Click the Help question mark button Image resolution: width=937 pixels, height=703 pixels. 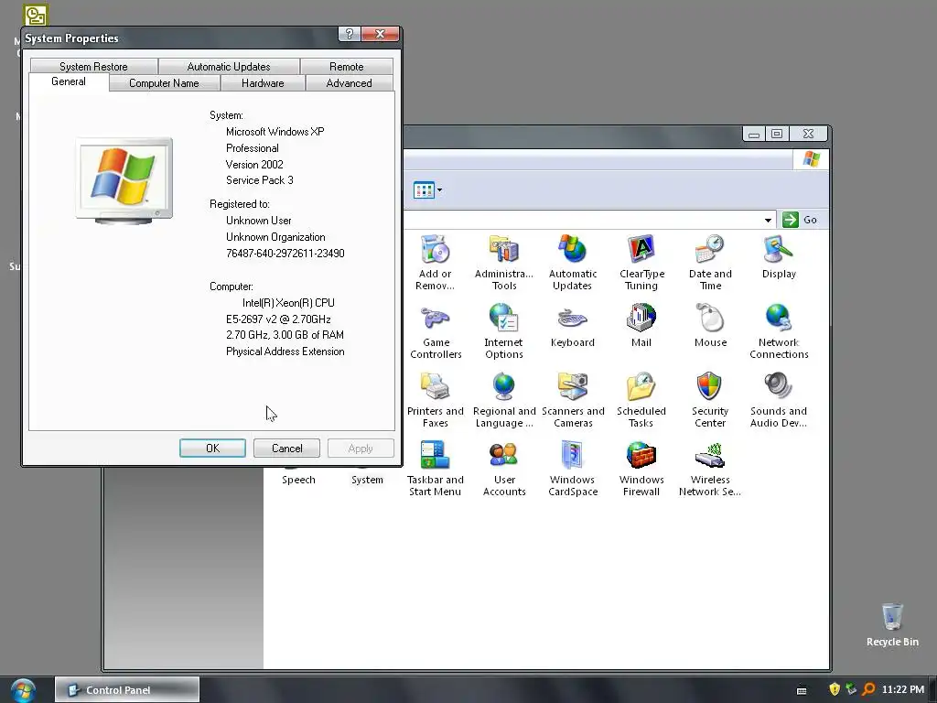point(349,34)
